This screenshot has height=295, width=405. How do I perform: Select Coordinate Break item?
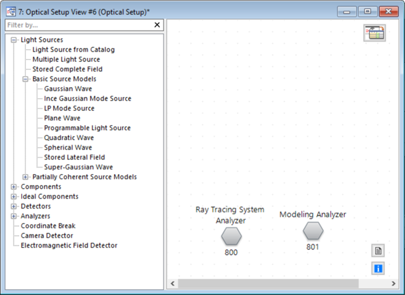coord(48,226)
